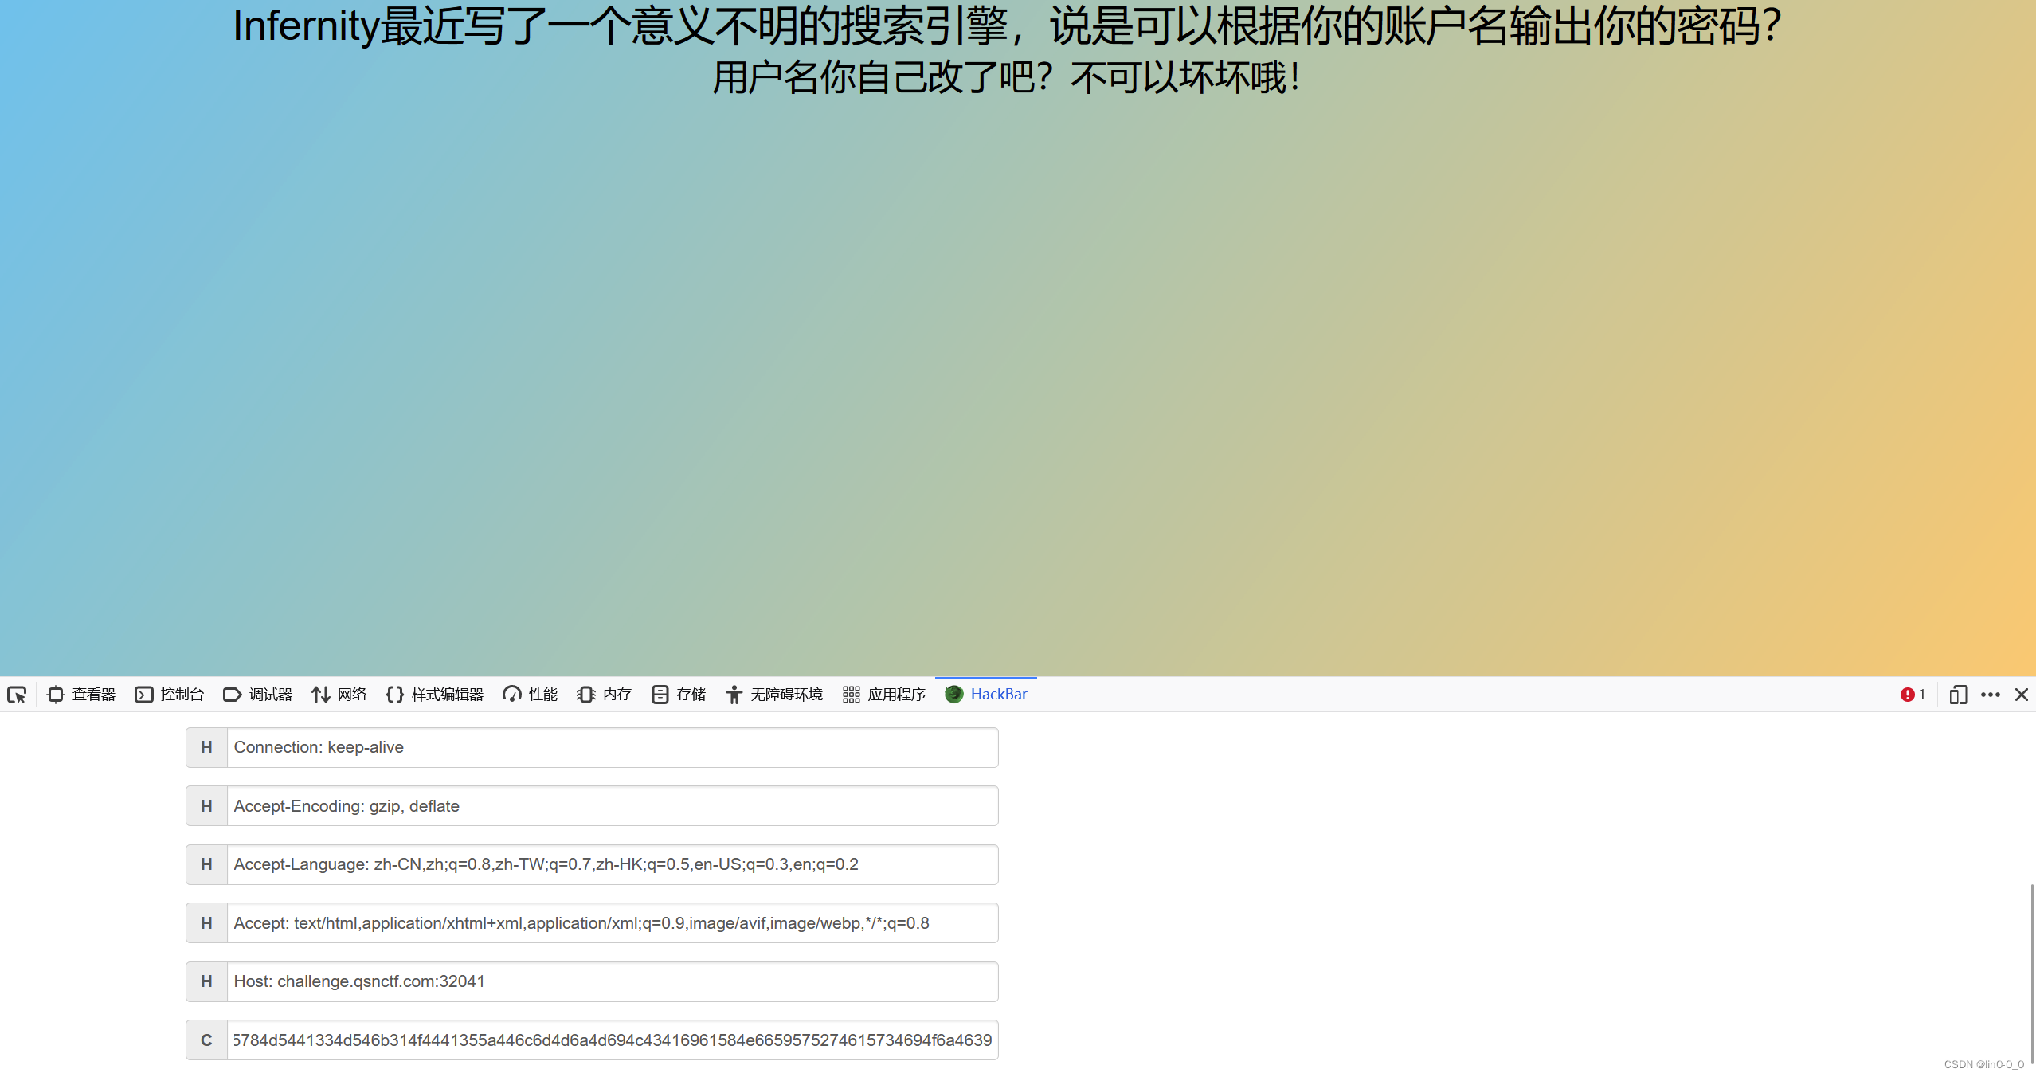
Task: Click the Accept: text/html header field
Action: pos(612,923)
